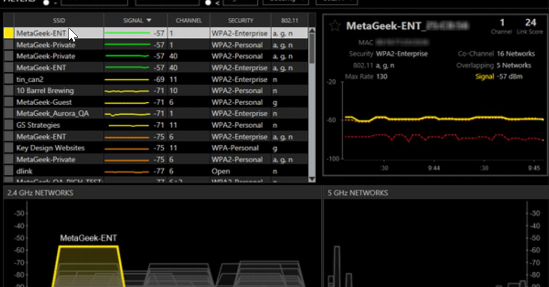Sort networks by CHANNEL column header
Image resolution: width=549 pixels, height=287 pixels.
(188, 21)
